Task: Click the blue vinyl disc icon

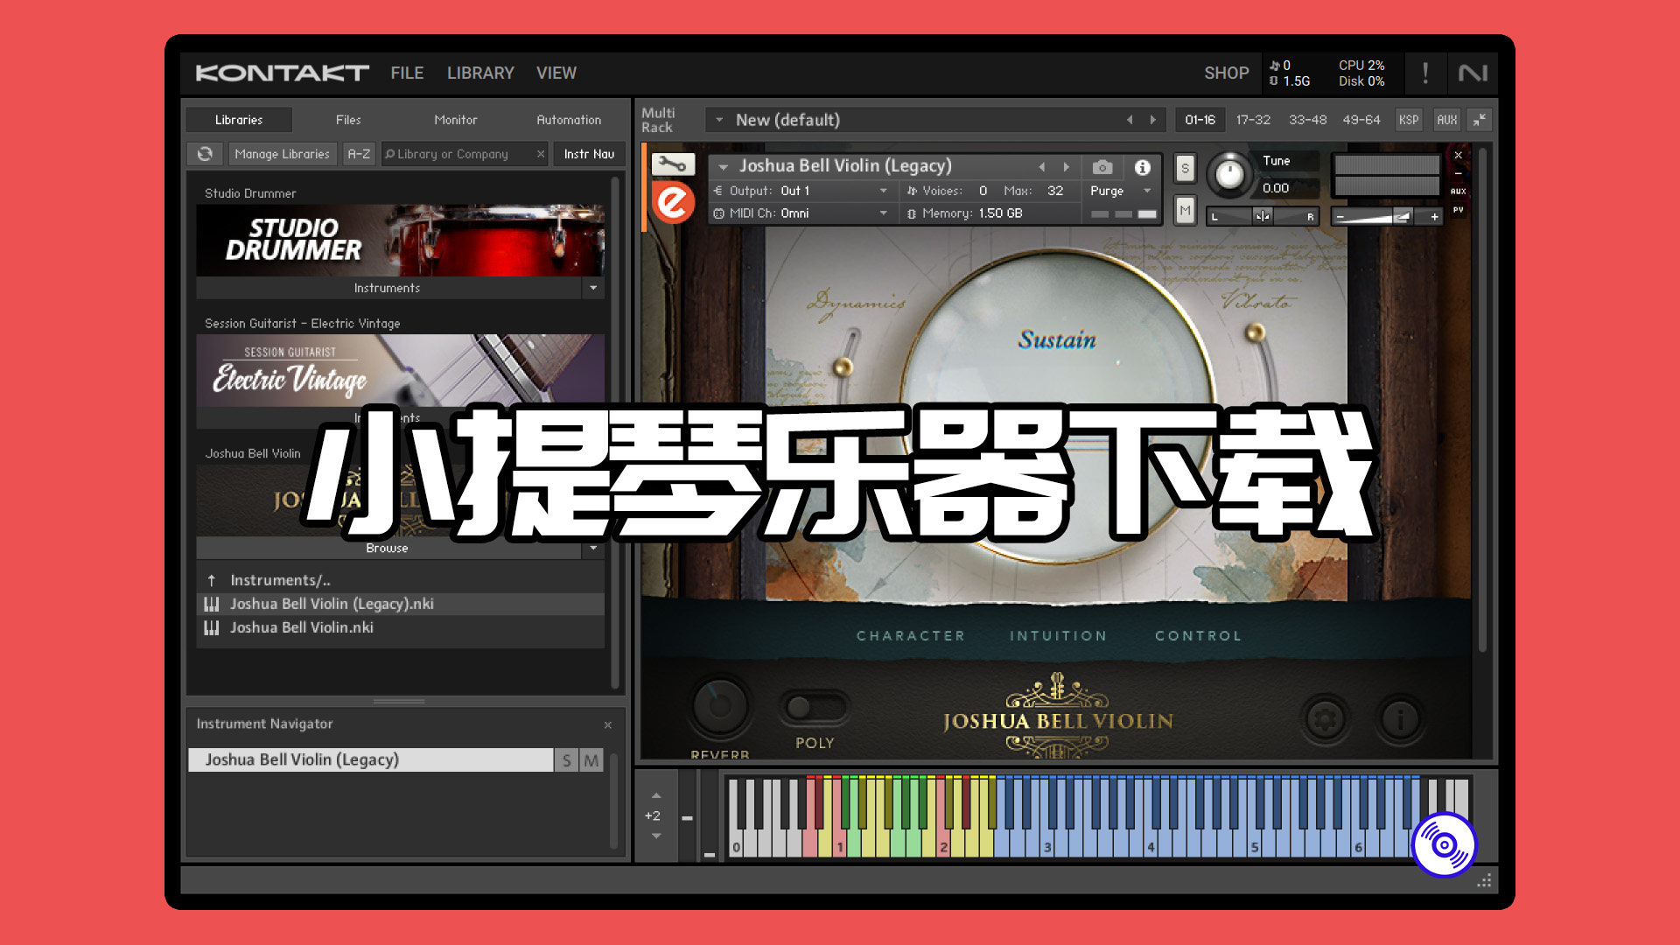Action: tap(1445, 844)
